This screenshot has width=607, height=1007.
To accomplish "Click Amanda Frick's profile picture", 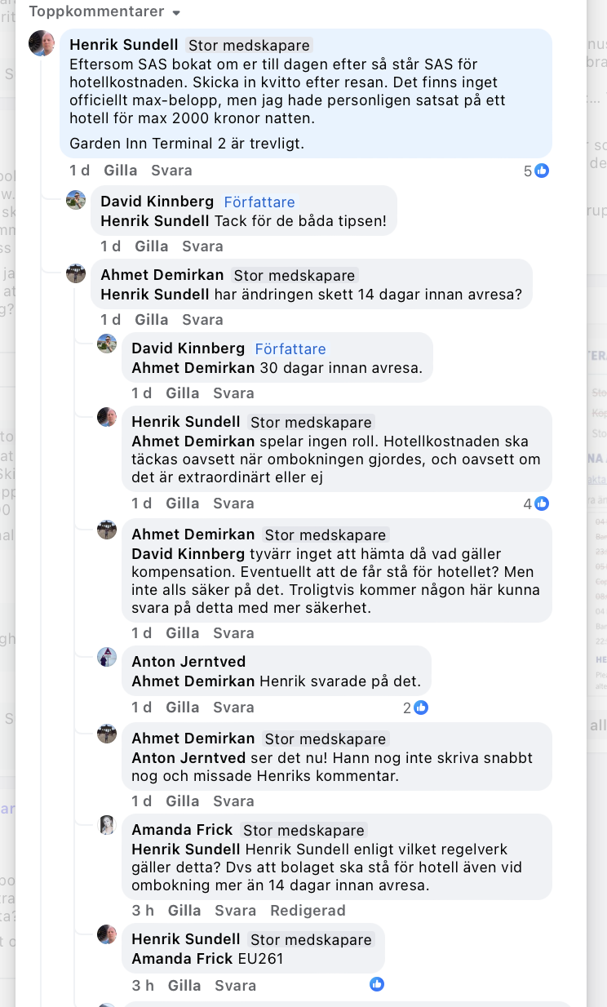I will point(107,825).
